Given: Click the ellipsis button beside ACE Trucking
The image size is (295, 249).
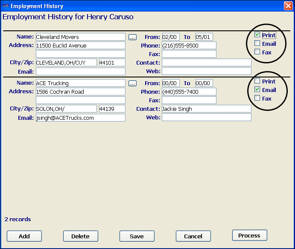Looking at the screenshot, I should tap(132, 83).
